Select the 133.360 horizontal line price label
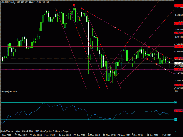The width and height of the screenshot is (183, 137). [179, 58]
